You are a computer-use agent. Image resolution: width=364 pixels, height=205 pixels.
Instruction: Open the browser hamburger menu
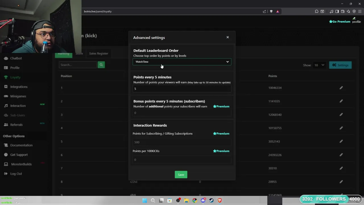(x=360, y=11)
